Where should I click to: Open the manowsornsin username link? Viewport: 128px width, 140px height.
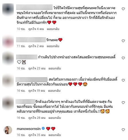29,129
